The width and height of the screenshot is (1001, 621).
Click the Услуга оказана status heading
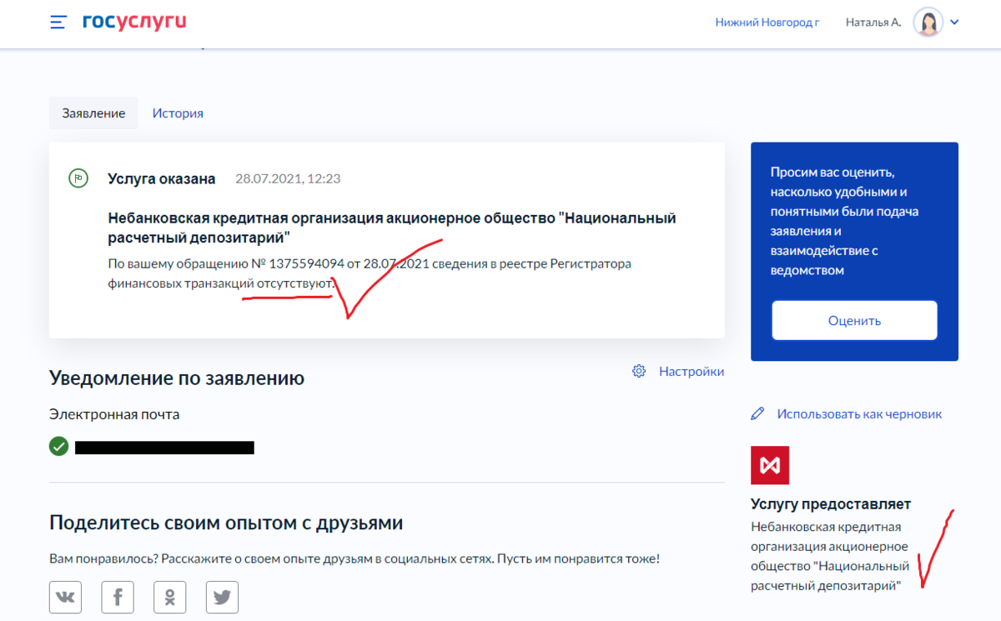[x=162, y=178]
